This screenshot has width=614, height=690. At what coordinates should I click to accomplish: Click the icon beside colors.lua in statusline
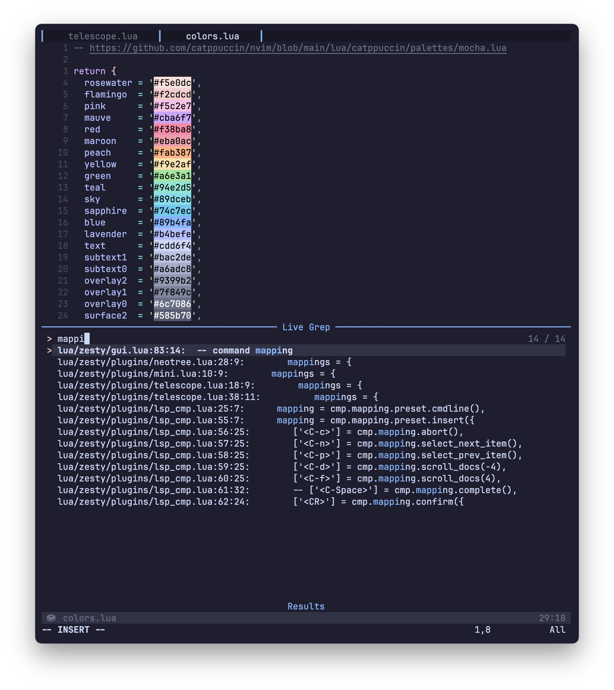pos(51,618)
